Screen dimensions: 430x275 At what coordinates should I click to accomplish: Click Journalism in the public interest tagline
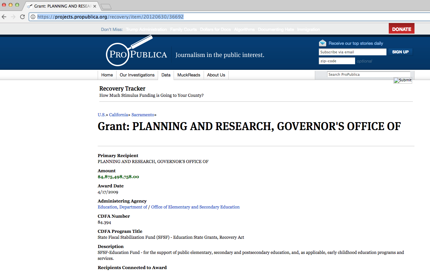pyautogui.click(x=220, y=55)
